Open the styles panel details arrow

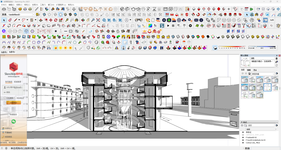277,74
